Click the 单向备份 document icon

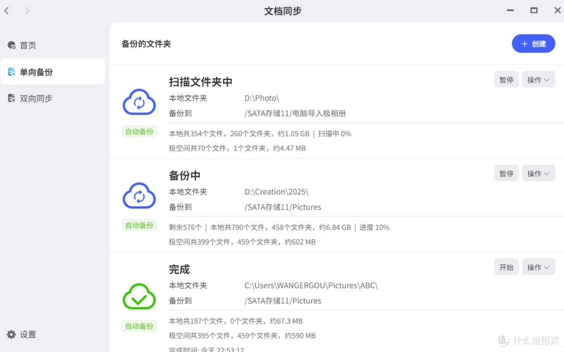[x=11, y=72]
